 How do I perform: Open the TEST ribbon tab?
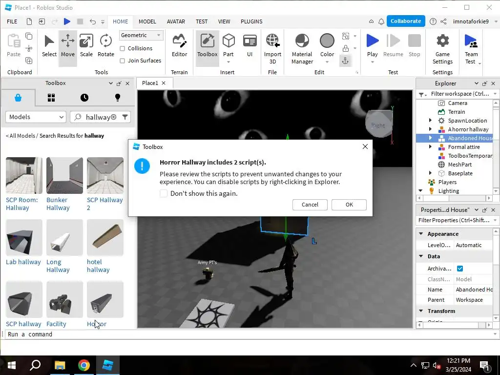click(202, 21)
